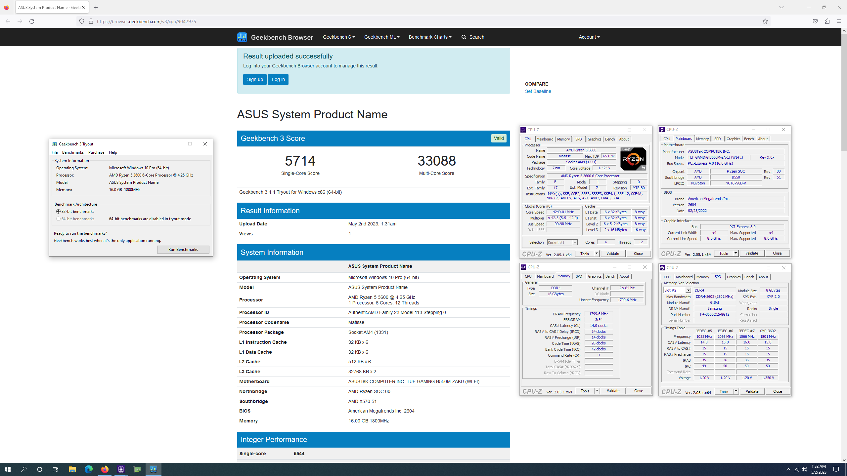Open the Firefox application menu icon

839,21
